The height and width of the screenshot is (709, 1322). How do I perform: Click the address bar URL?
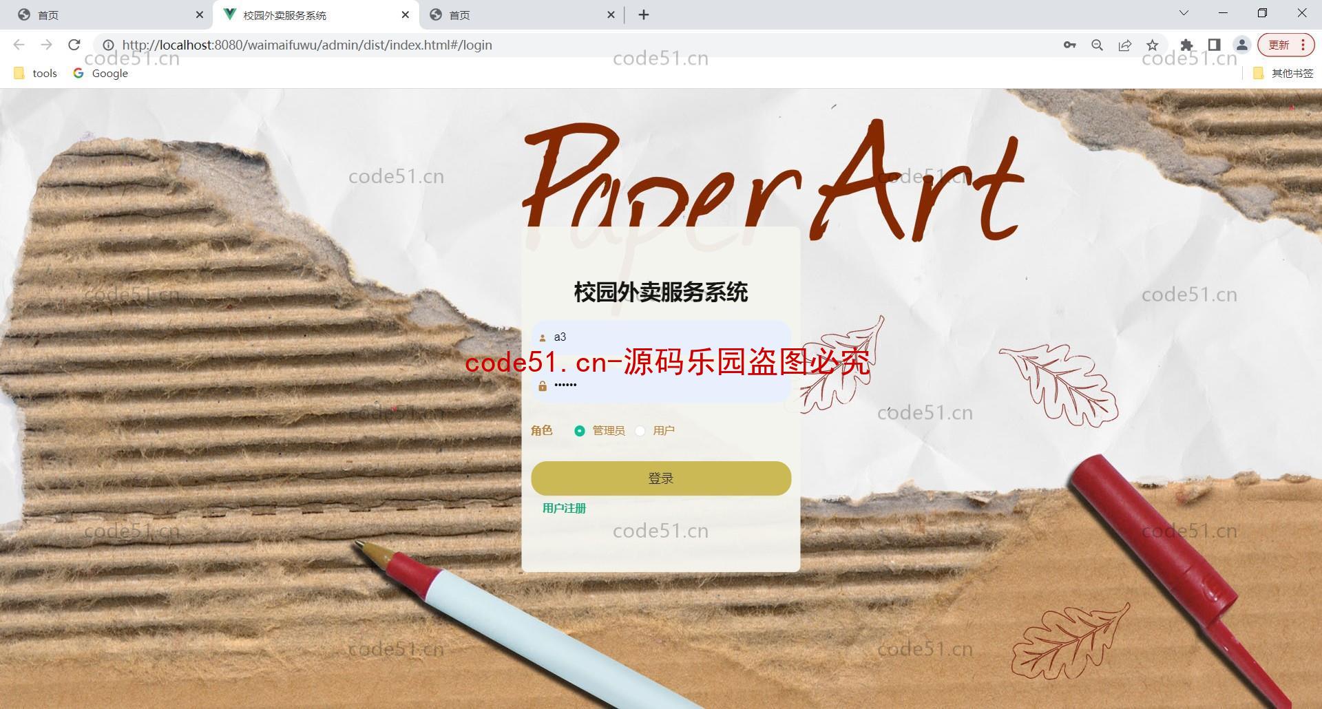point(307,45)
